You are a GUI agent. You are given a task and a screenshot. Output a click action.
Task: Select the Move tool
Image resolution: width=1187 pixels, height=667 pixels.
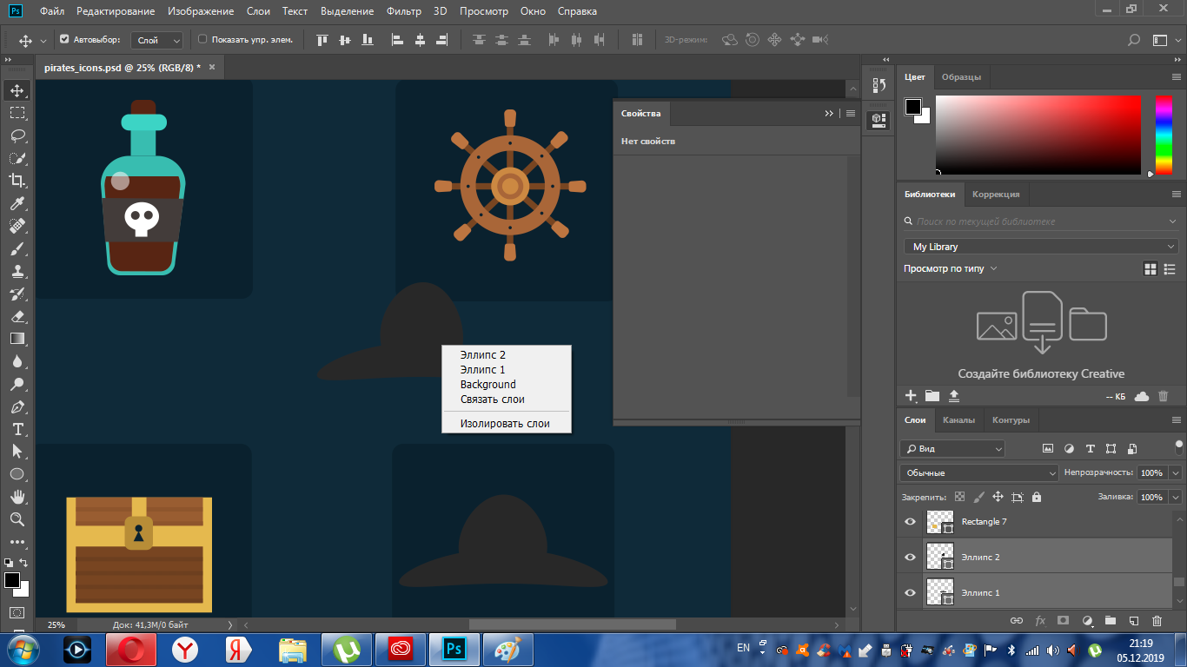pyautogui.click(x=17, y=90)
